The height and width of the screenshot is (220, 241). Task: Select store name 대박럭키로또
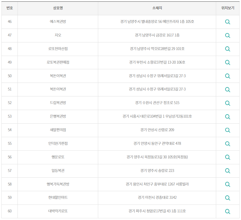click(x=58, y=211)
